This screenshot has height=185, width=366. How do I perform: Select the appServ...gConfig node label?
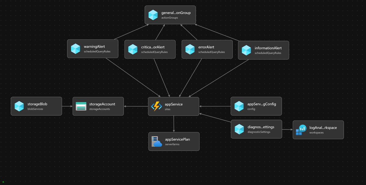click(x=261, y=104)
